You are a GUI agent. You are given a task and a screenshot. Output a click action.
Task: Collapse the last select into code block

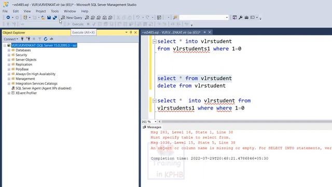click(x=155, y=101)
